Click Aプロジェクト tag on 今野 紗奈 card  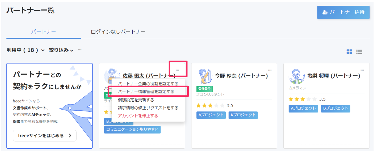click(211, 115)
